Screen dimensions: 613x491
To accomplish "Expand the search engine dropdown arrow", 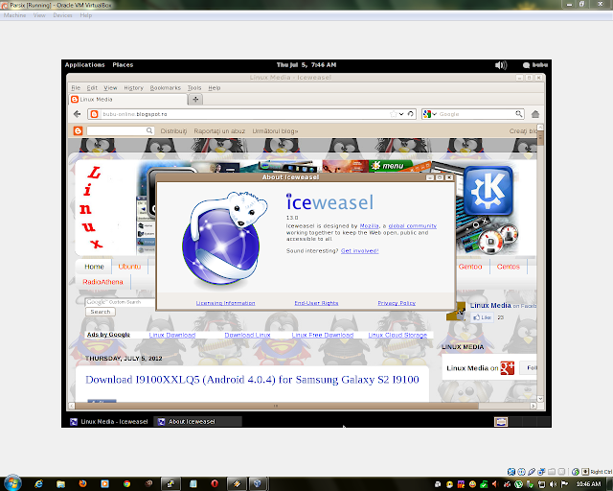I will pos(434,114).
